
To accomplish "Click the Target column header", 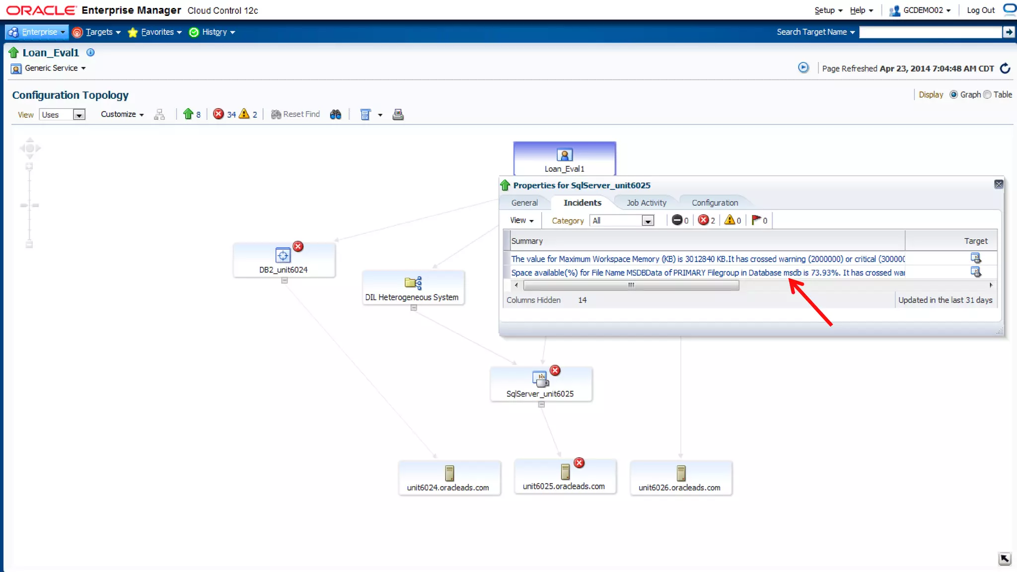I will pyautogui.click(x=951, y=241).
